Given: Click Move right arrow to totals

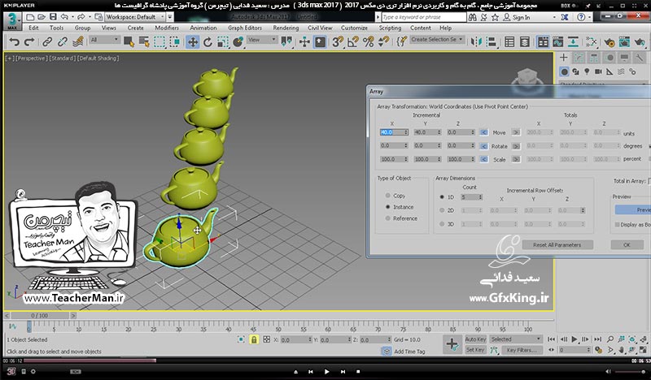Looking at the screenshot, I should (516, 132).
